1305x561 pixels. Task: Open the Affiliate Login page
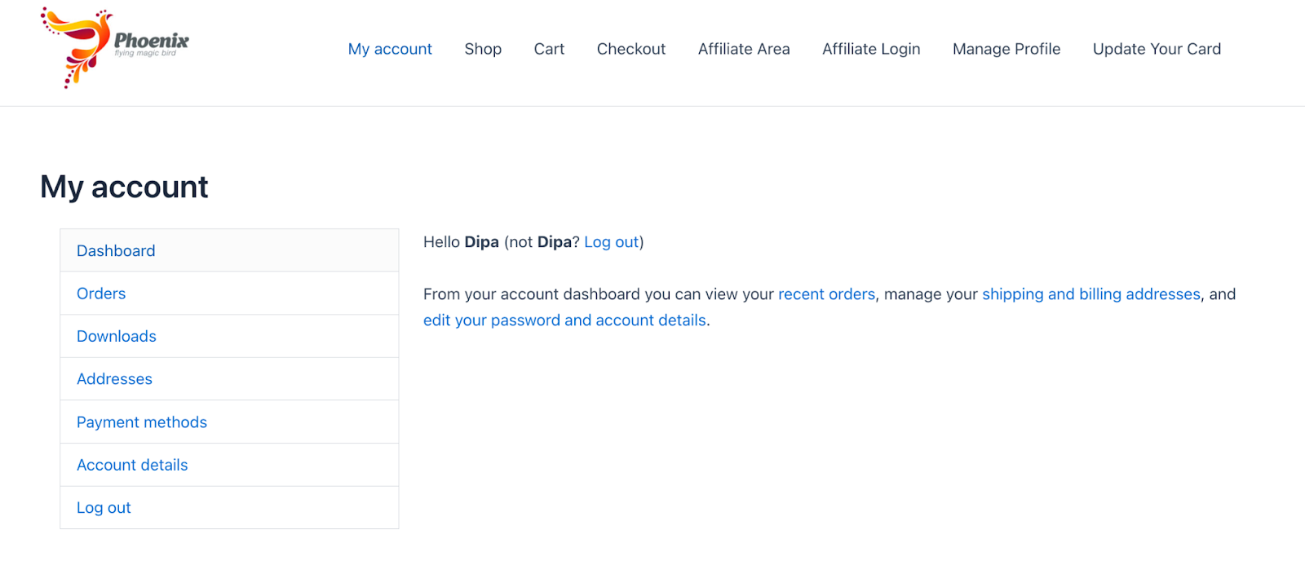pyautogui.click(x=870, y=49)
